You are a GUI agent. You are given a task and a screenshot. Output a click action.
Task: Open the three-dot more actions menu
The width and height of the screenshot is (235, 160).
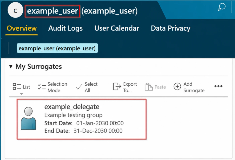click(218, 86)
